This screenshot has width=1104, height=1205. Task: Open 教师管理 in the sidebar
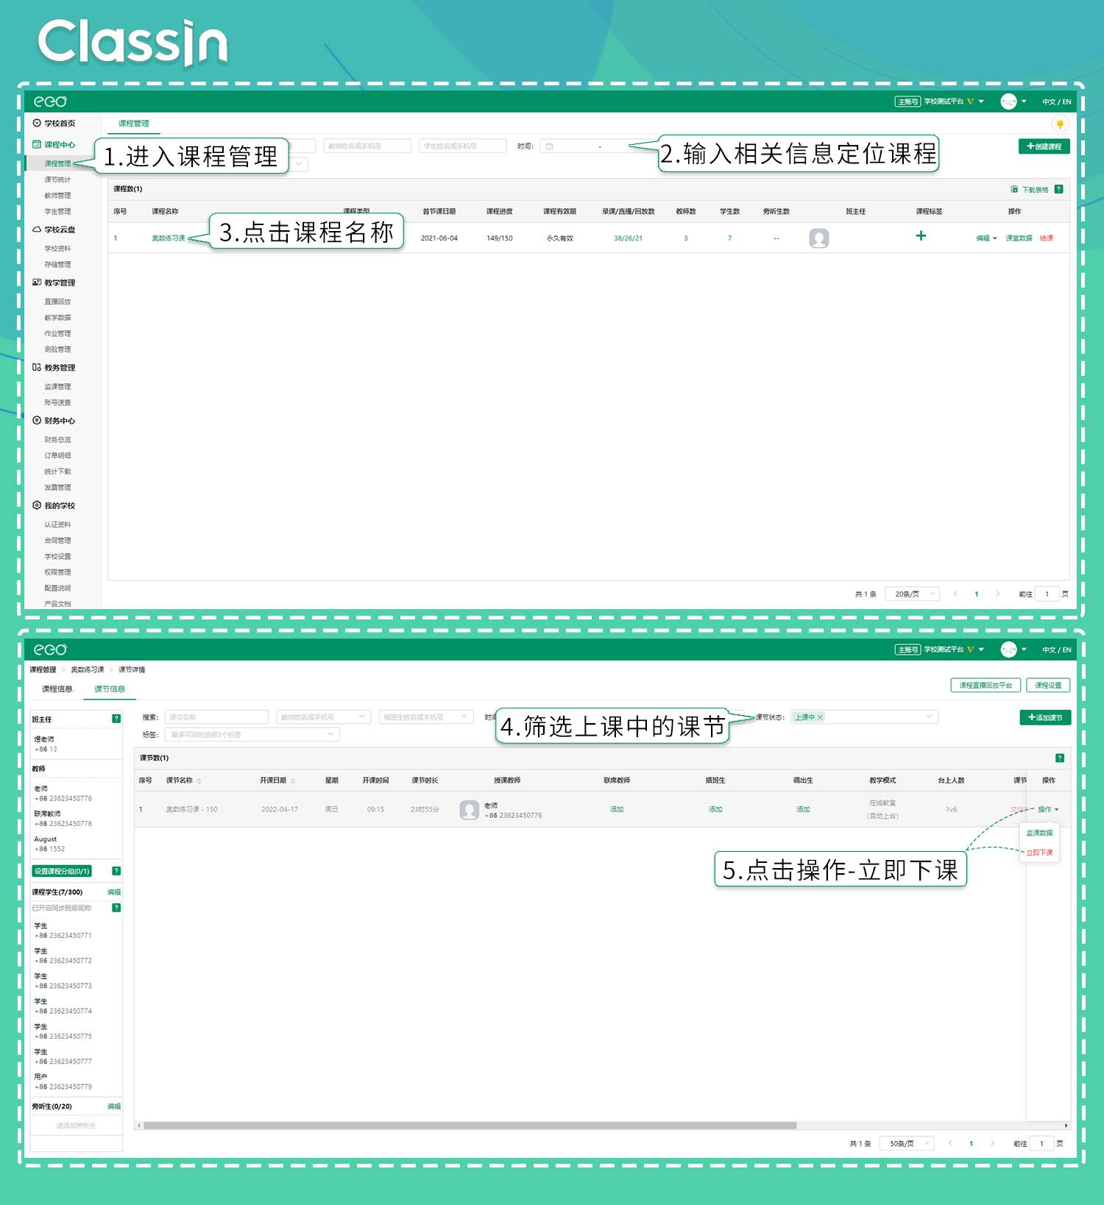tap(57, 196)
